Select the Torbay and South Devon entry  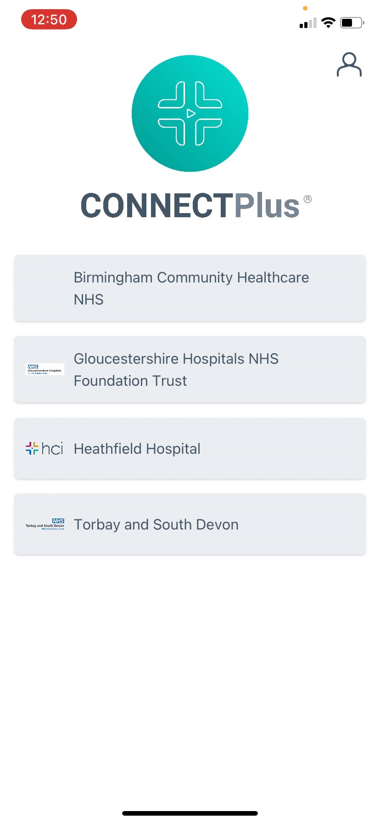coord(190,524)
